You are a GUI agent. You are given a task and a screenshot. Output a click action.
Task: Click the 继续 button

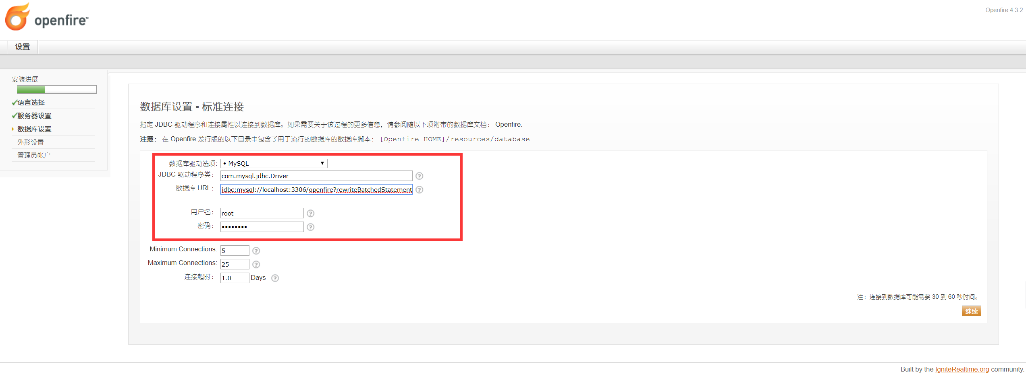pyautogui.click(x=971, y=311)
